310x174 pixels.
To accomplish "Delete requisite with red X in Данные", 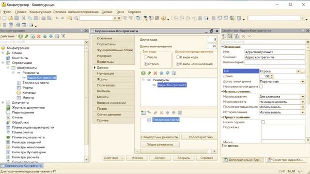I will pos(155,73).
